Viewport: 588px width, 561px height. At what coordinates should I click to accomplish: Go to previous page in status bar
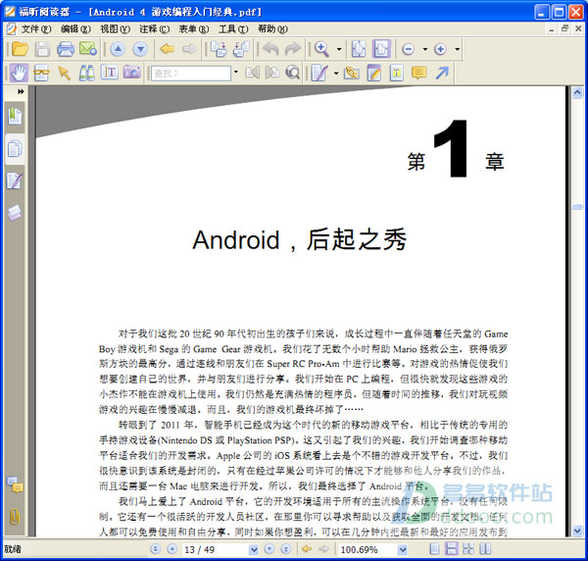tap(171, 549)
